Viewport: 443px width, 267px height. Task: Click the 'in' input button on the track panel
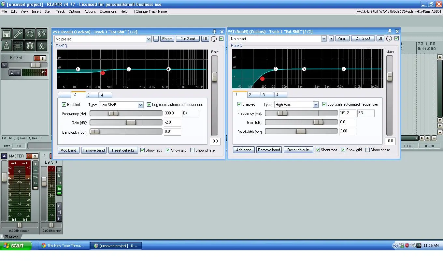[18, 73]
